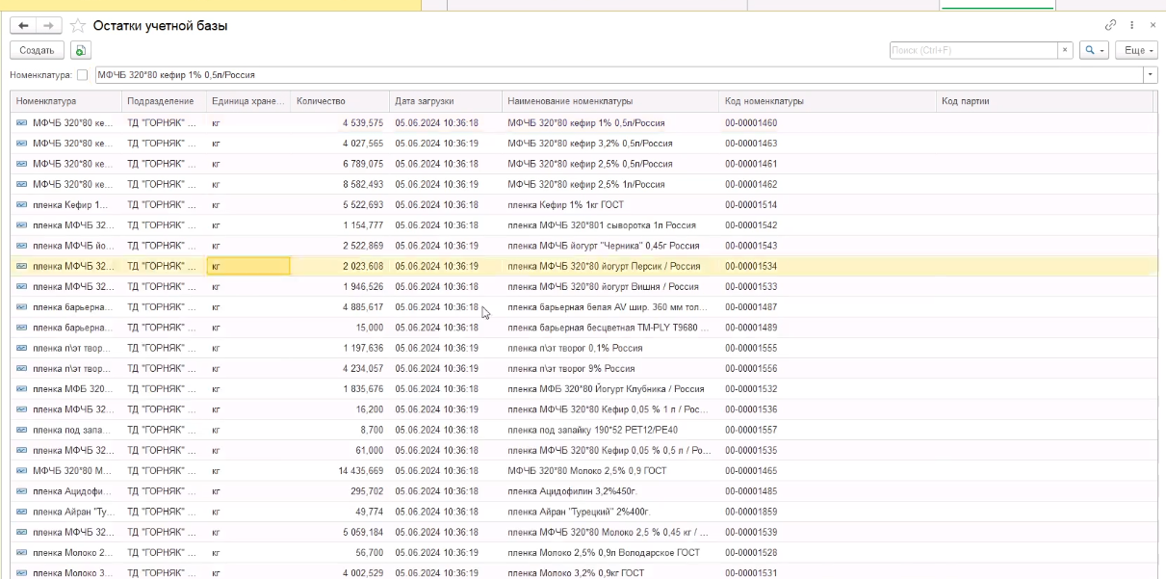This screenshot has width=1166, height=579.
Task: Sort by the Дата загрузки column header
Action: coord(446,101)
